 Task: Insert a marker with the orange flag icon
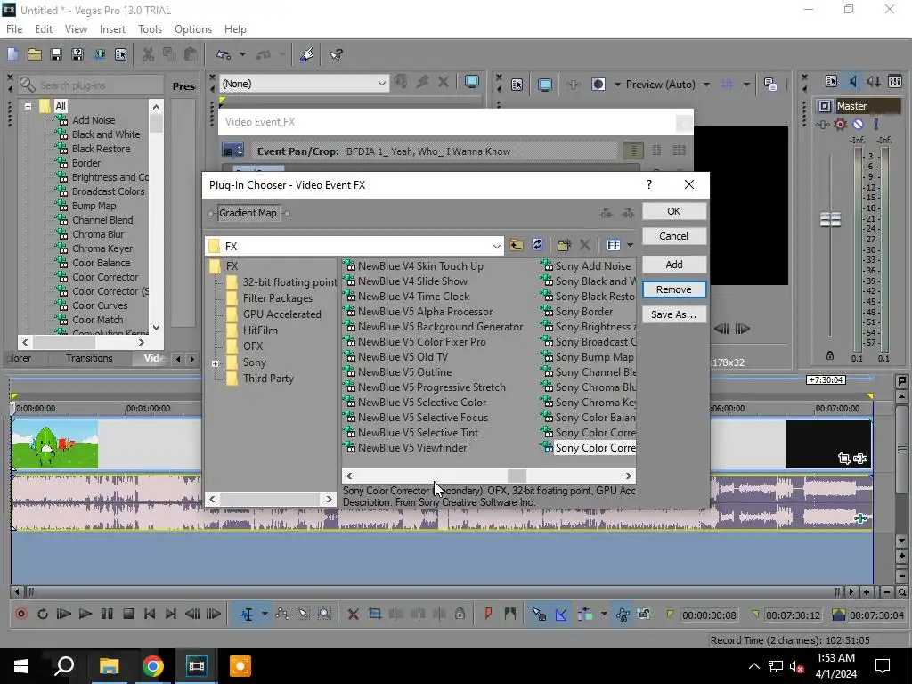click(489, 614)
